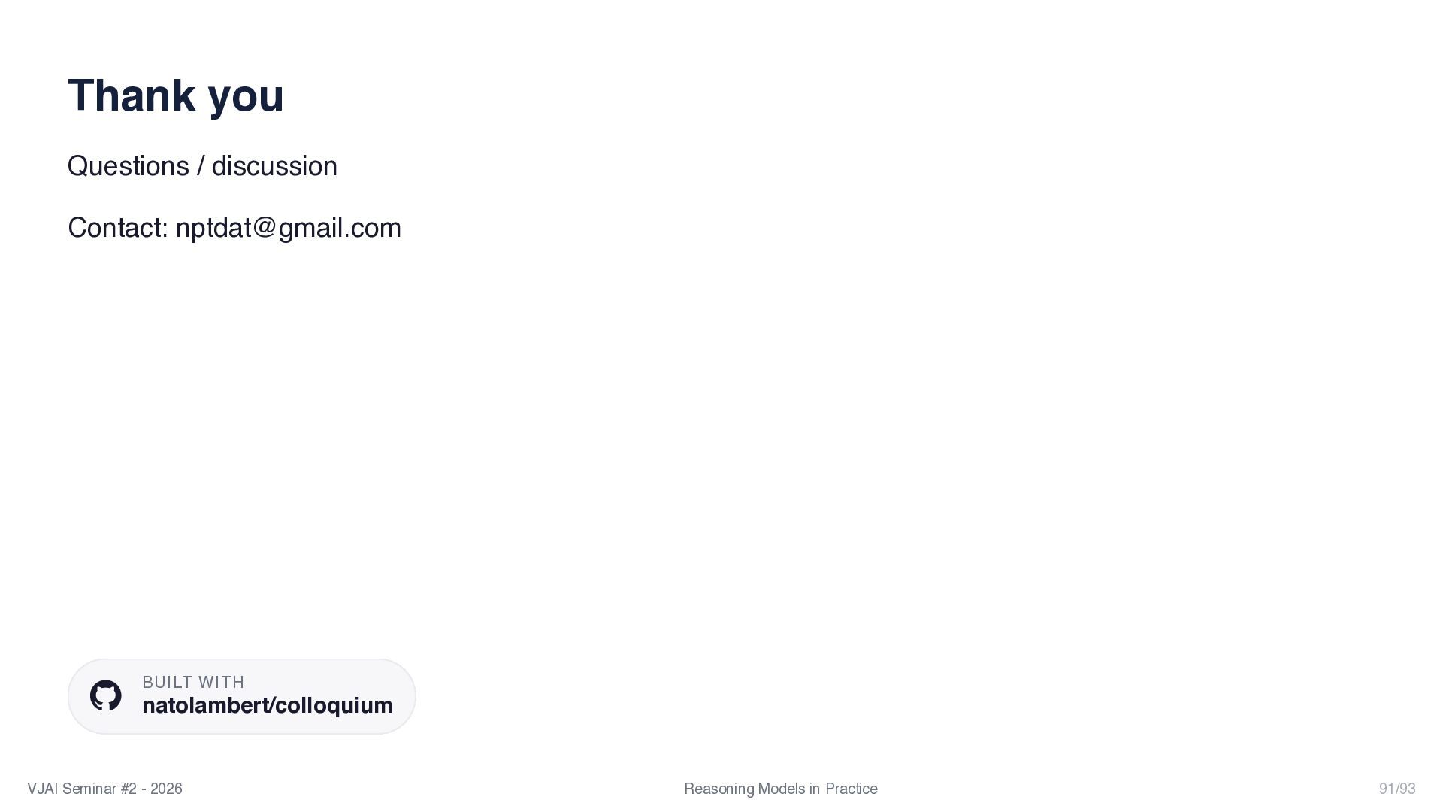Screen dimensions: 1443x812
Task: Click "Reasoning Models in Practice" footer title
Action: [781, 789]
